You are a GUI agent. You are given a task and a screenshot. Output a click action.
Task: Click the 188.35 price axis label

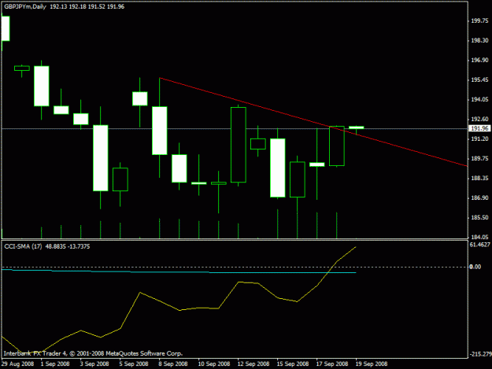479,178
